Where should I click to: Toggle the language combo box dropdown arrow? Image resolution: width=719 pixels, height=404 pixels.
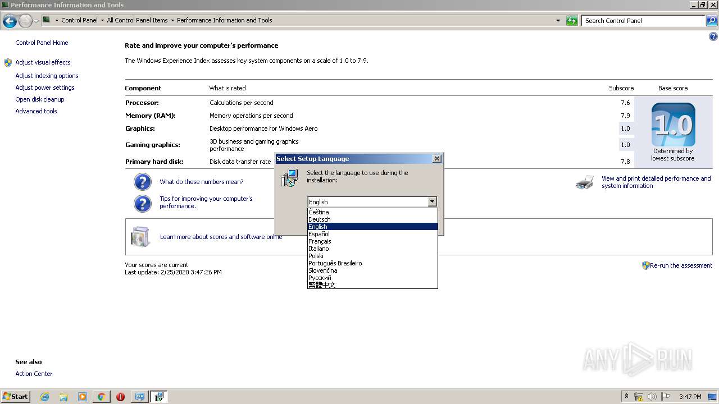click(x=432, y=201)
